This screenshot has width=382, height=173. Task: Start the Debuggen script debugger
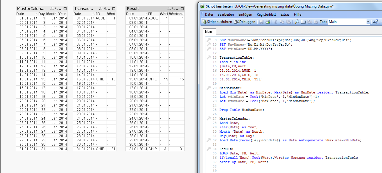coord(245,22)
